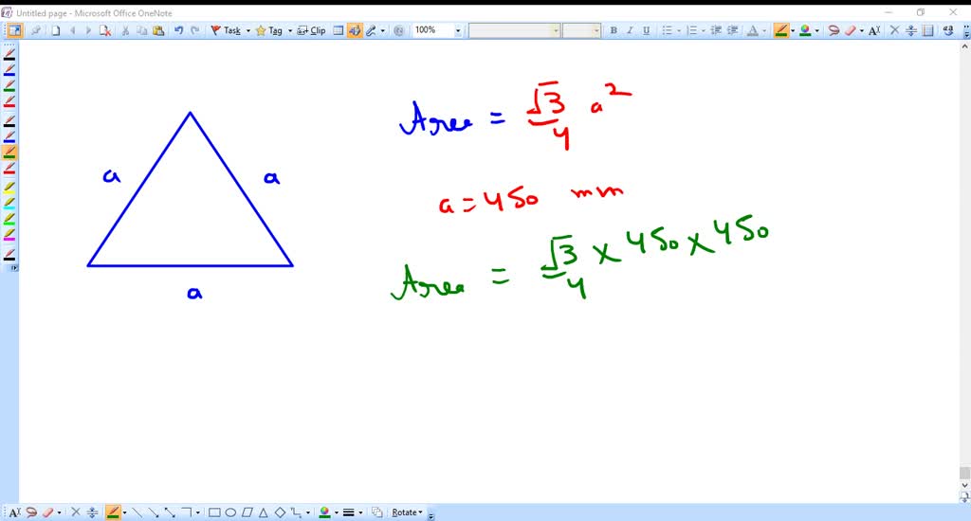Image resolution: width=971 pixels, height=521 pixels.
Task: Click the screen Clip button
Action: pos(311,30)
